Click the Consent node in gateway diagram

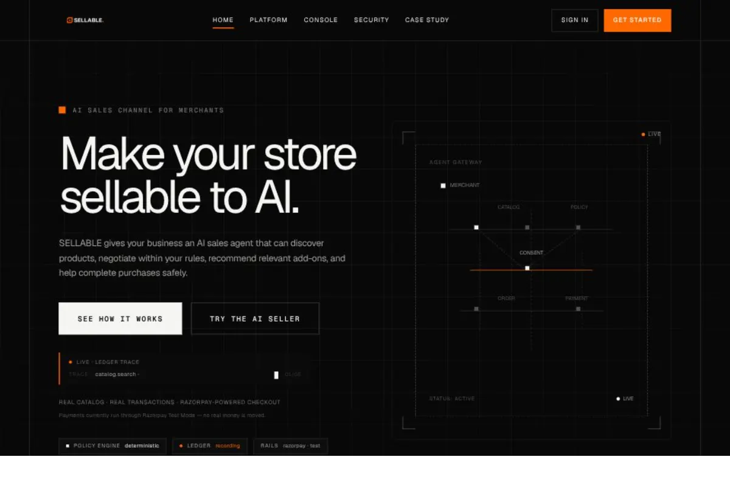click(x=527, y=268)
